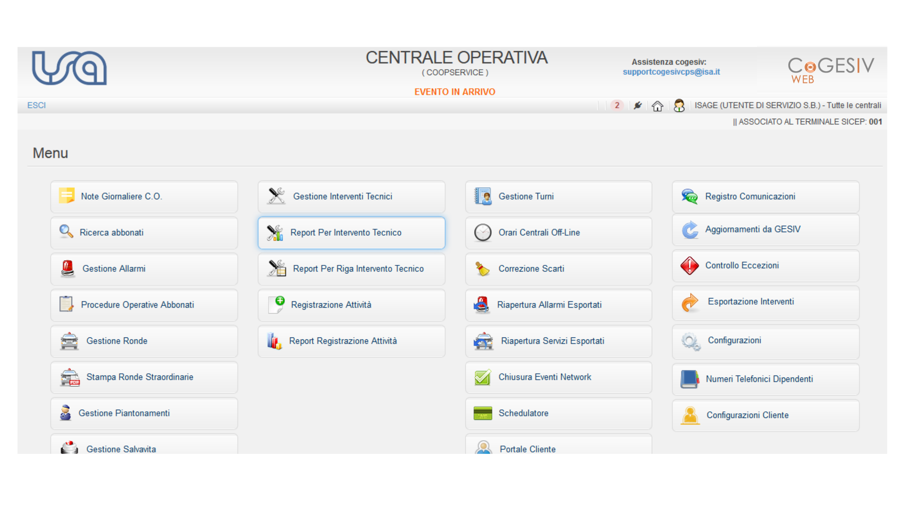Click the green checkmark Chiusura Eventi icon
This screenshot has width=908, height=511.
point(483,377)
